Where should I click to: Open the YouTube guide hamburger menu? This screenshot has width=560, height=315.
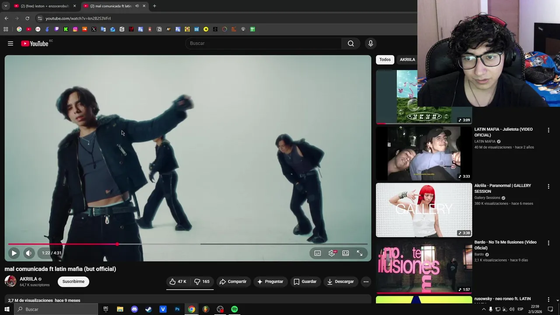(x=10, y=43)
